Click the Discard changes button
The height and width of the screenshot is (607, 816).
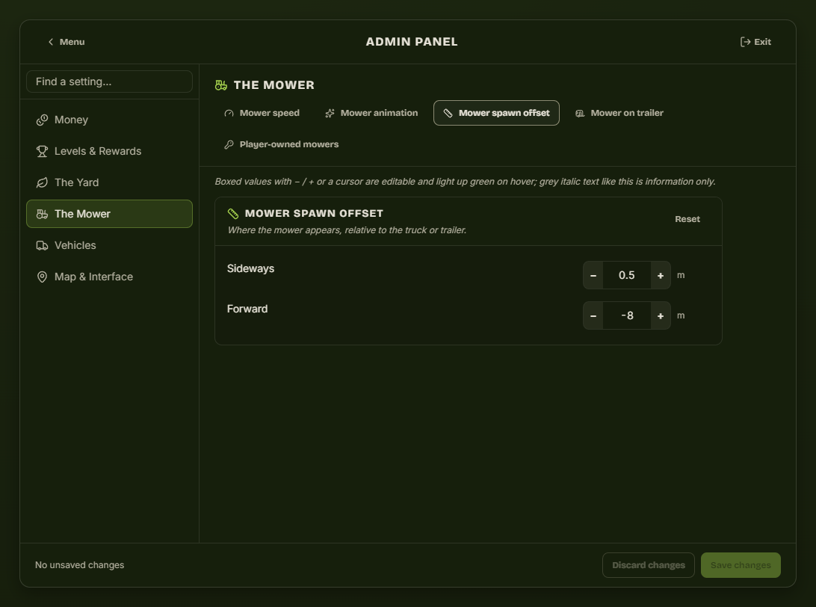pos(649,565)
